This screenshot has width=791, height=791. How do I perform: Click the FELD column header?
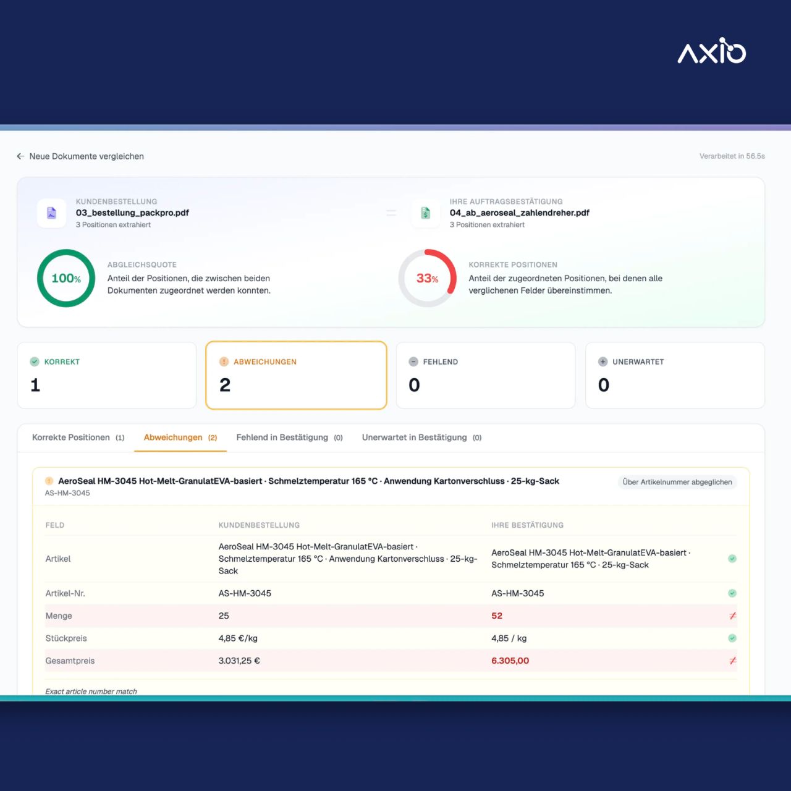point(55,525)
